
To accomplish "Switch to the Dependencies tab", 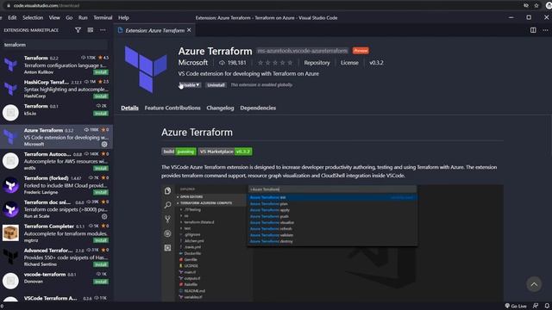I will pos(258,108).
